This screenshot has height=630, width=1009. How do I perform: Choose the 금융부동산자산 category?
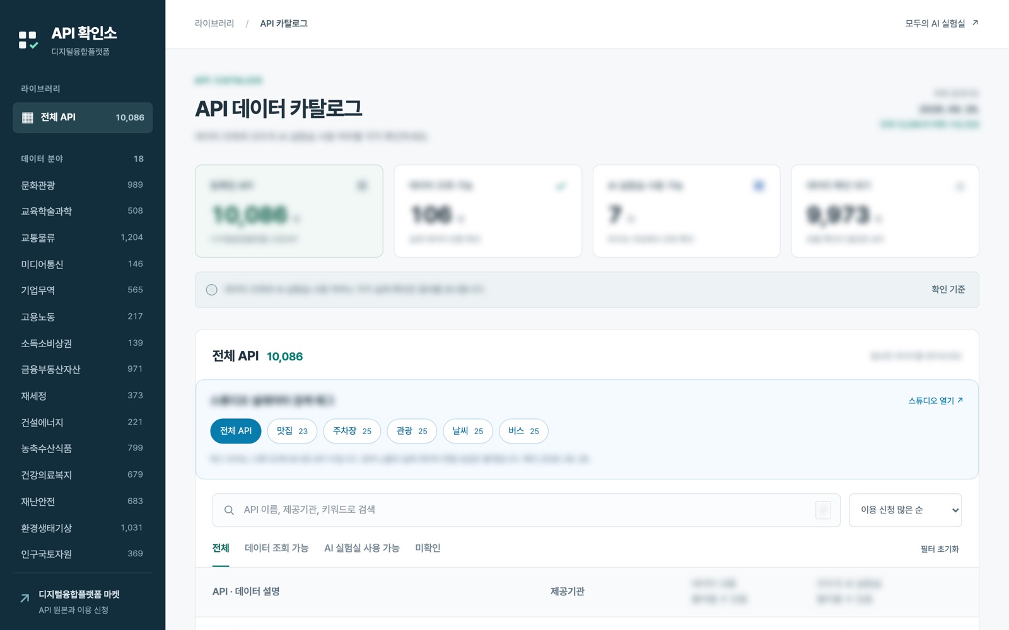click(x=83, y=369)
